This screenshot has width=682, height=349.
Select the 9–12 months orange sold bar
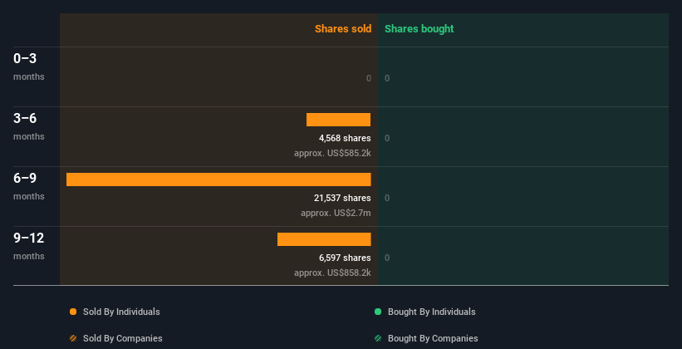coord(324,239)
